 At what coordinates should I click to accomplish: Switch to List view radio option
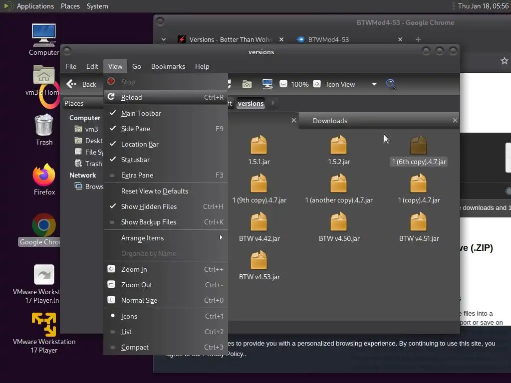[x=126, y=332]
